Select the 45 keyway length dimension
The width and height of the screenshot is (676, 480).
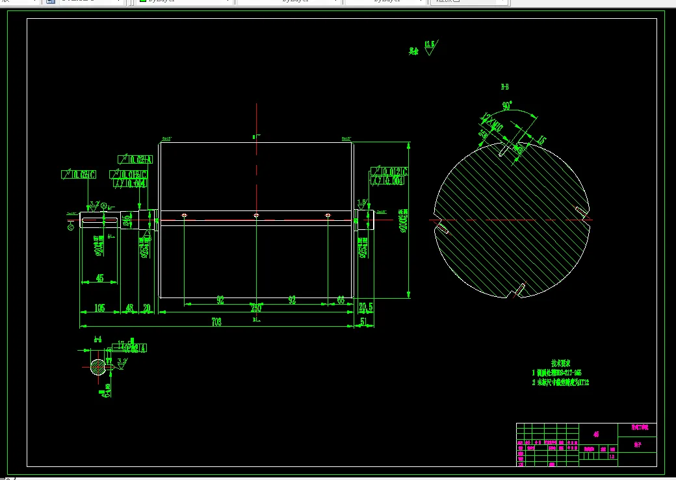click(99, 278)
